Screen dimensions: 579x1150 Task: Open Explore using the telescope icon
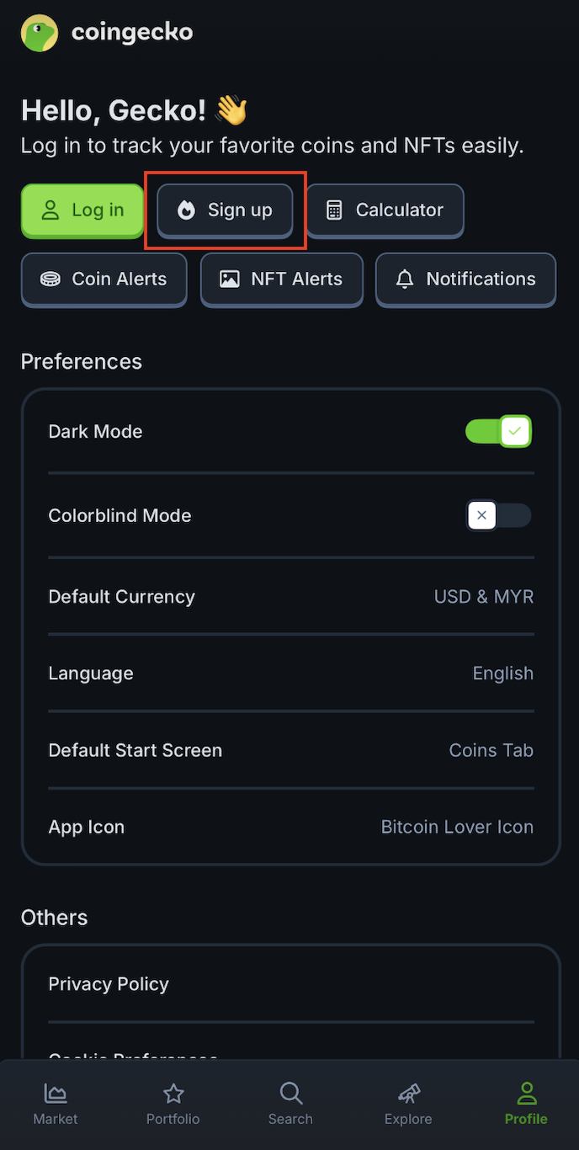[408, 1093]
